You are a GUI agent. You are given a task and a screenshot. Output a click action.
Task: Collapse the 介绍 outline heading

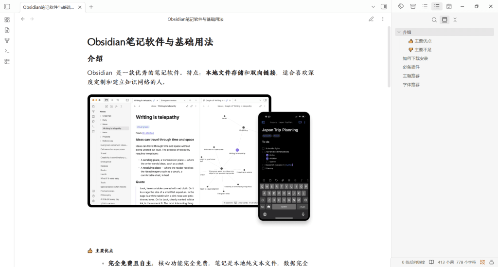(x=399, y=32)
